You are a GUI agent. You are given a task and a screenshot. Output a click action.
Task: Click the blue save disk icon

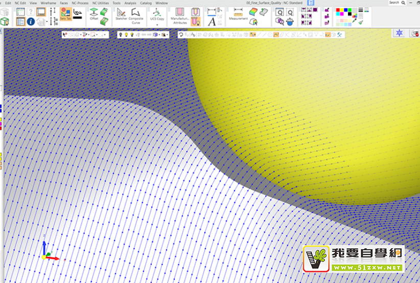[x=310, y=3]
